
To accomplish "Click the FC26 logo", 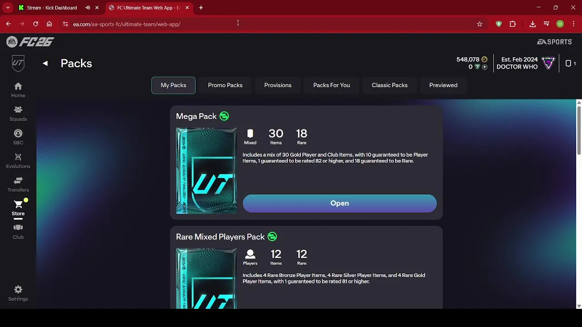I will 30,42.
